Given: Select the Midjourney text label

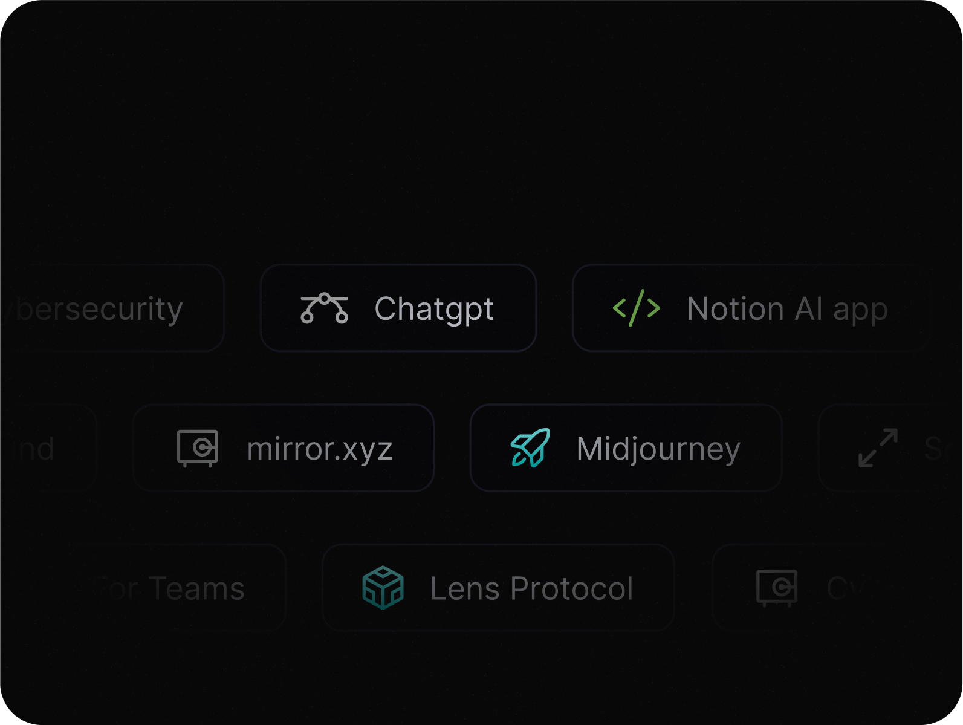Looking at the screenshot, I should pos(658,449).
